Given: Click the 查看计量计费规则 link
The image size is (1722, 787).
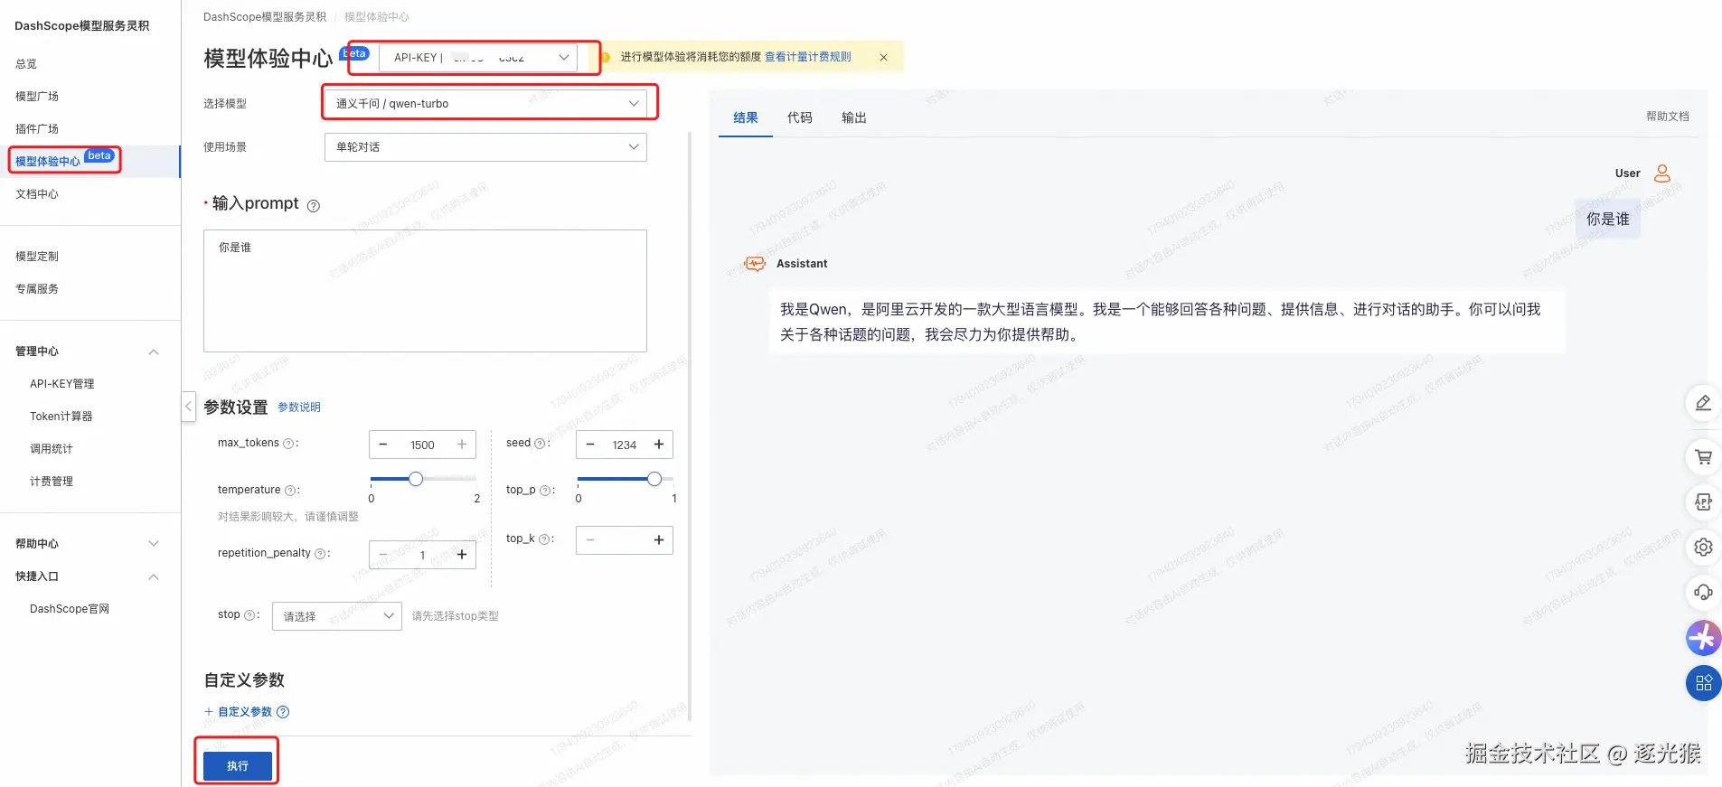Looking at the screenshot, I should (808, 57).
